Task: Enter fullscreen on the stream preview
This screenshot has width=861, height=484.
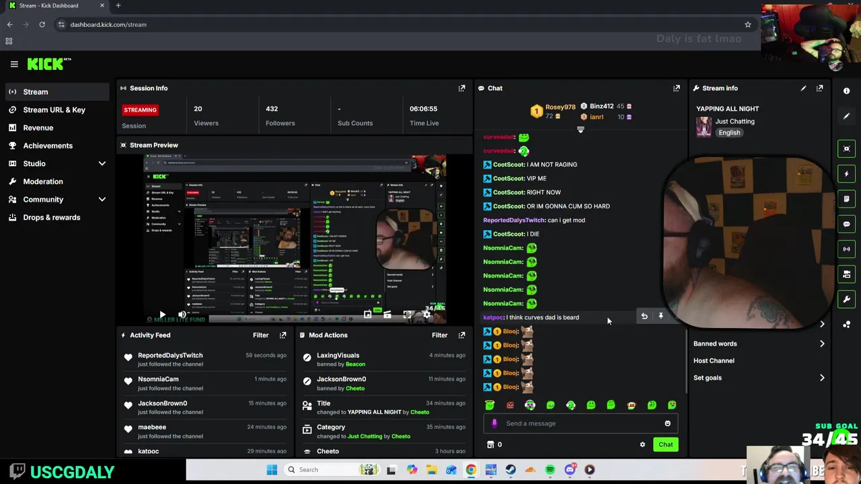Action: [407, 315]
